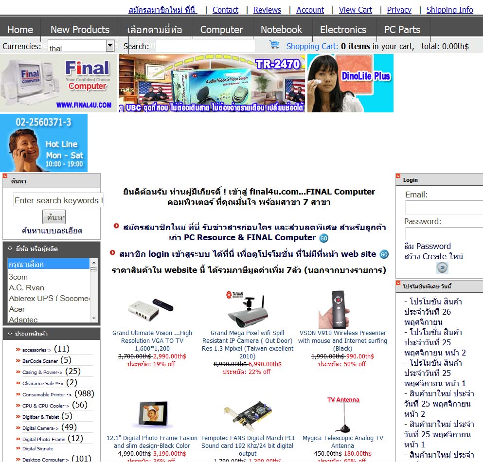Click the top Search input field
Viewport: 483px width, 462px height.
coord(205,46)
